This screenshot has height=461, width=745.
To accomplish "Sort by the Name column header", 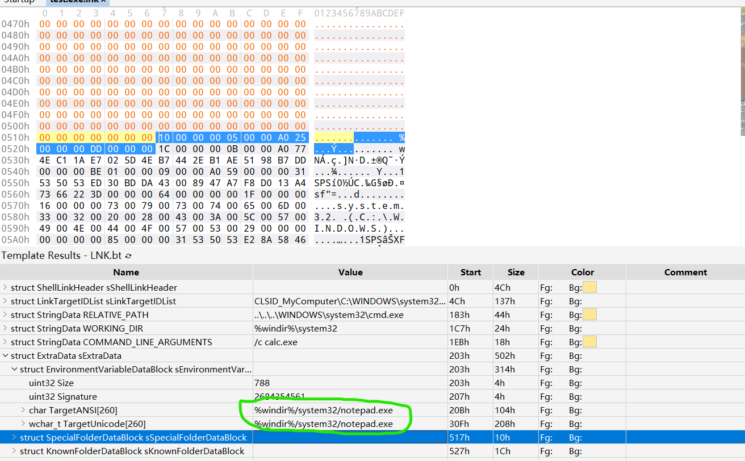I will (x=126, y=273).
